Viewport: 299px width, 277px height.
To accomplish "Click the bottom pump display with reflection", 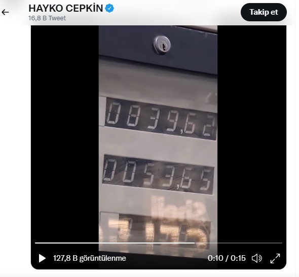I will [x=155, y=230].
